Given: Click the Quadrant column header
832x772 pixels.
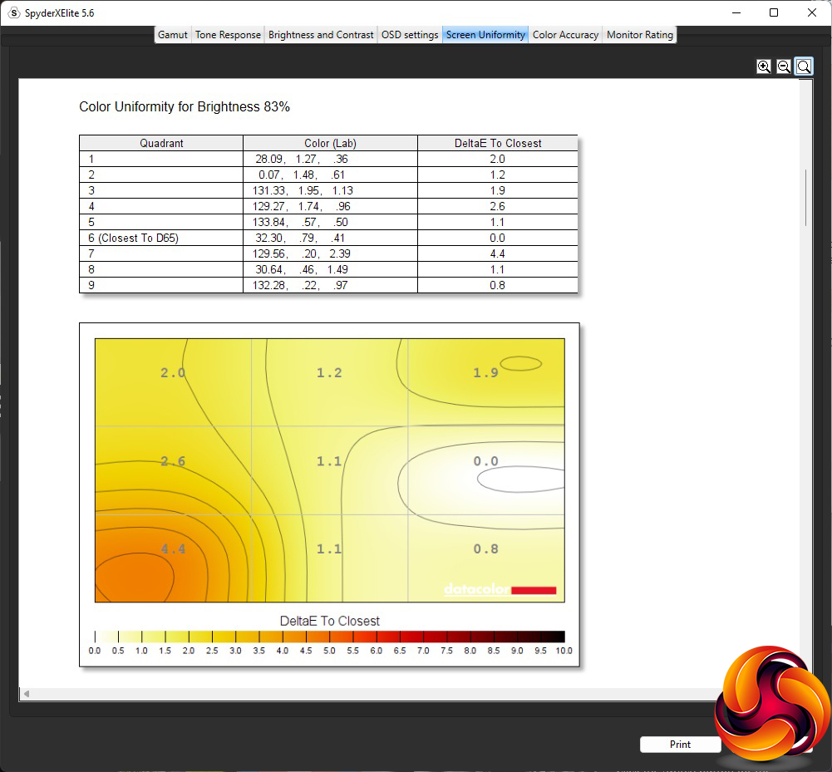Looking at the screenshot, I should tap(161, 143).
